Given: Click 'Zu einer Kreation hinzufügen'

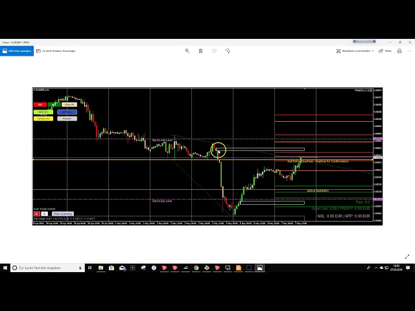Looking at the screenshot, I should point(56,51).
